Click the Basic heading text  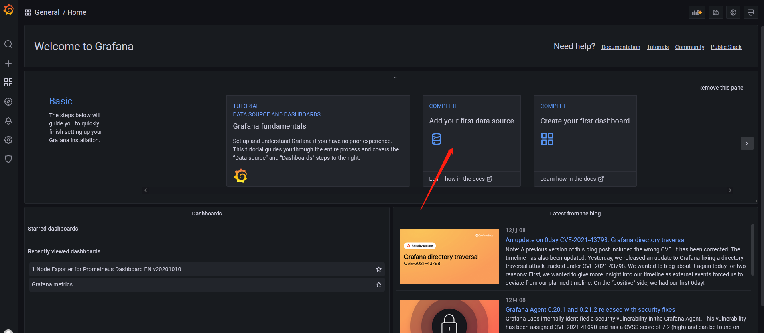coord(61,101)
